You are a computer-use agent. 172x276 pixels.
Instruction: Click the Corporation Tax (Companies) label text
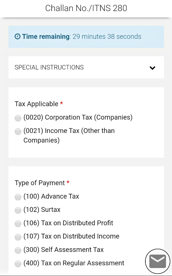click(x=89, y=118)
